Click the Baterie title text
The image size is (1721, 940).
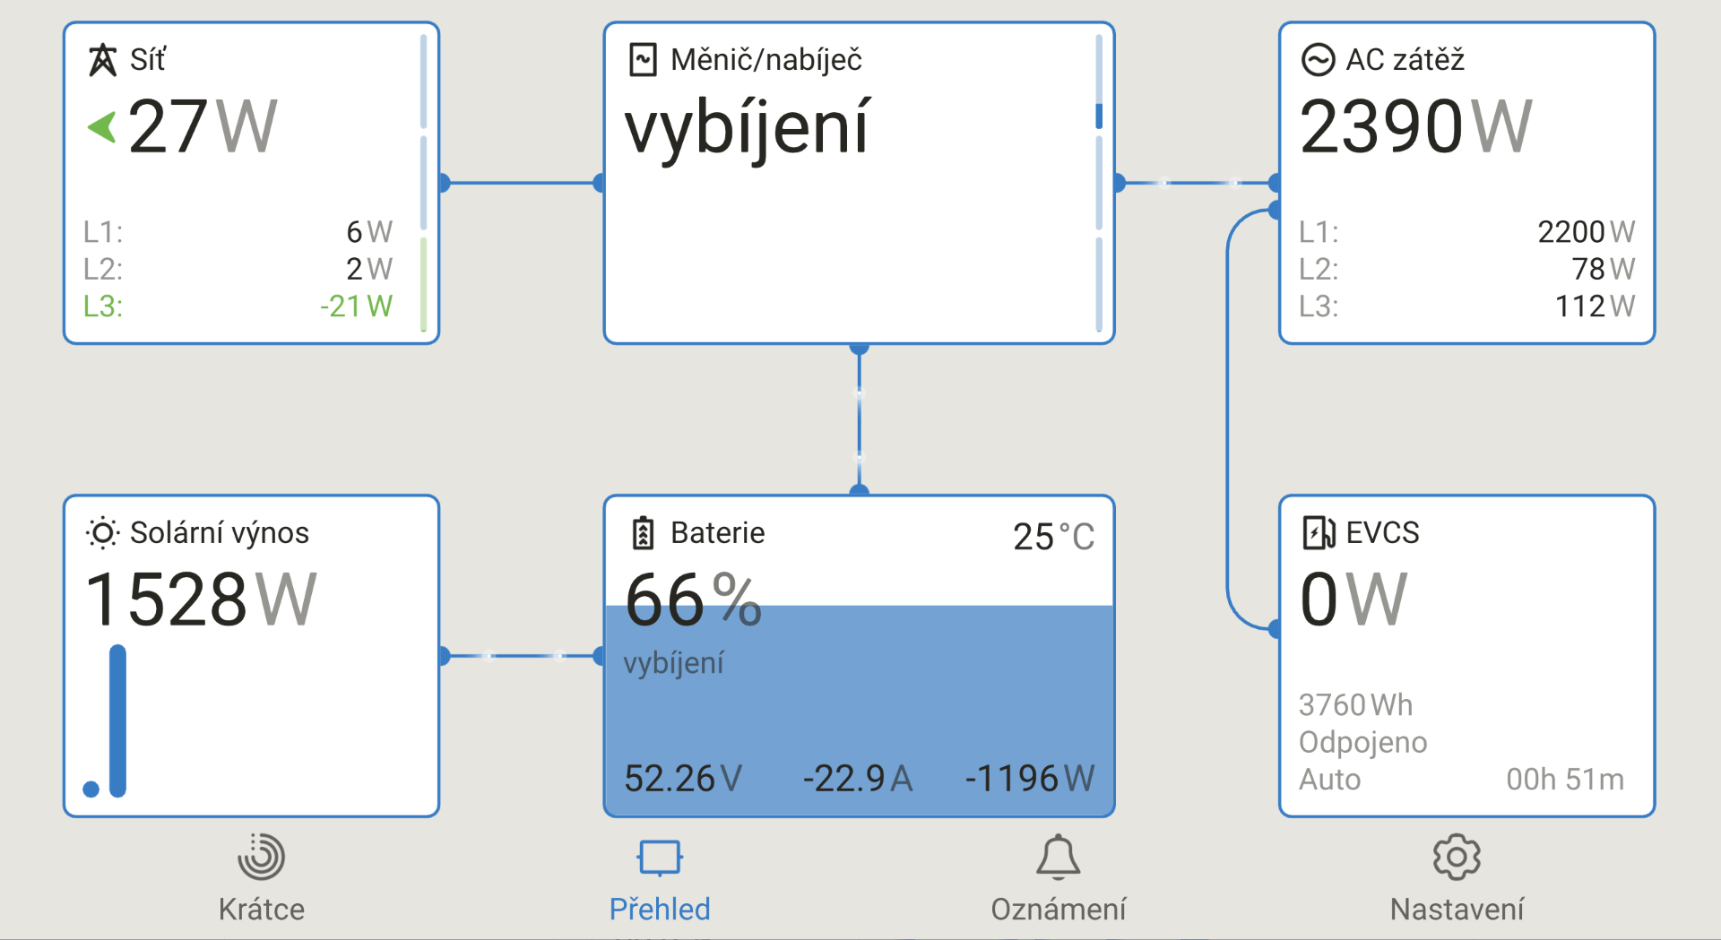pyautogui.click(x=717, y=533)
